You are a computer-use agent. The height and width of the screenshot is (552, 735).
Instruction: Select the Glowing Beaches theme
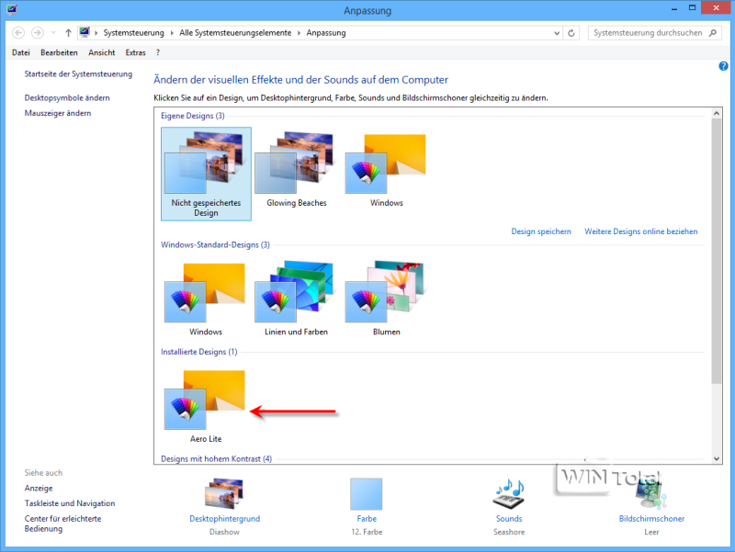pos(296,170)
